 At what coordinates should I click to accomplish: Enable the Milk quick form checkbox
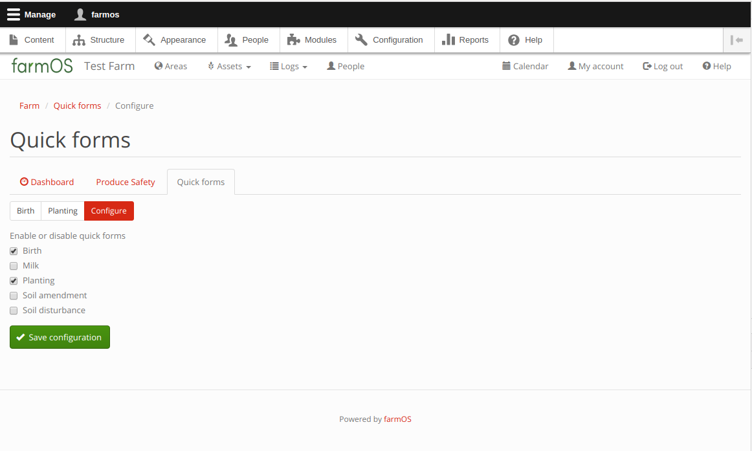point(14,266)
